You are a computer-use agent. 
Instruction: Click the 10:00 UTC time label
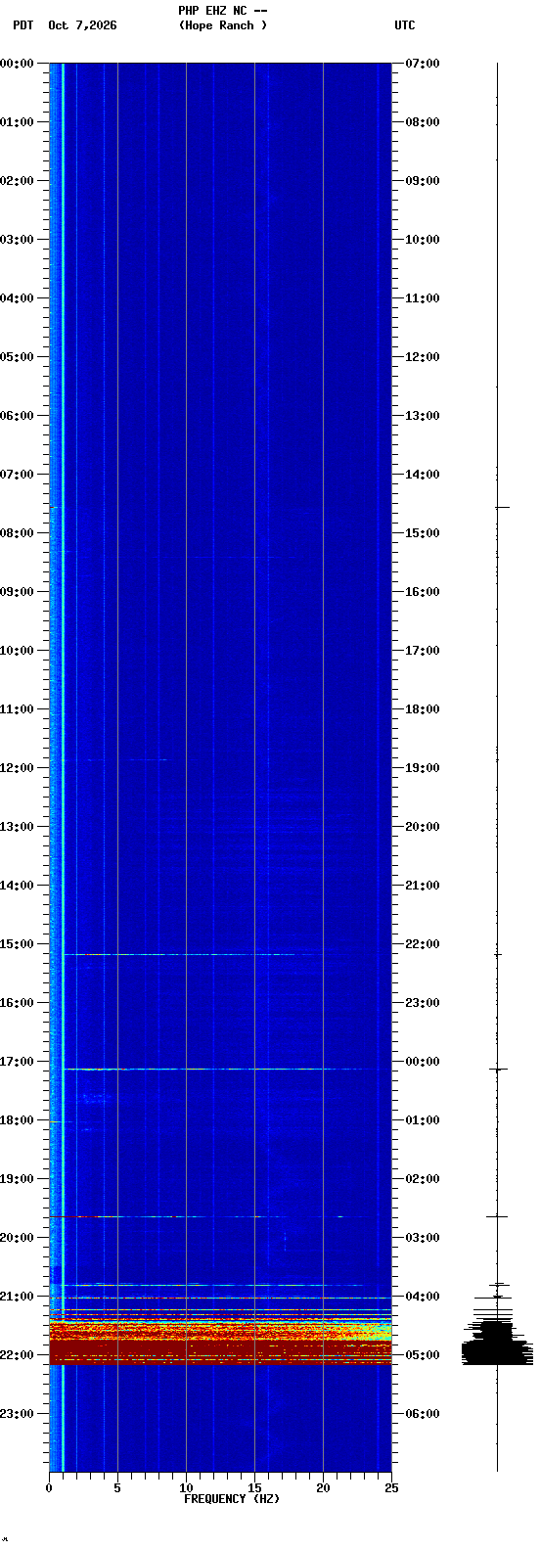(x=423, y=240)
